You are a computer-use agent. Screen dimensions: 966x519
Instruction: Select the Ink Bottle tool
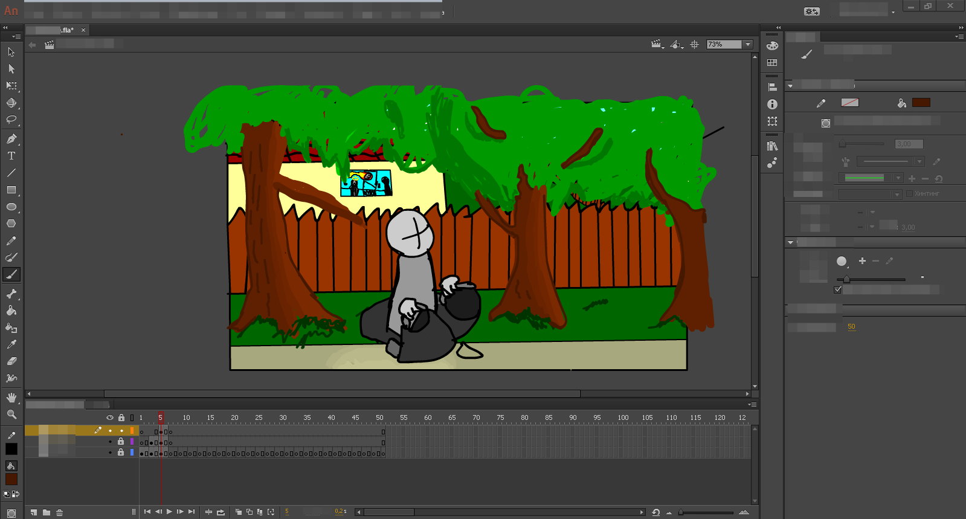click(x=11, y=327)
